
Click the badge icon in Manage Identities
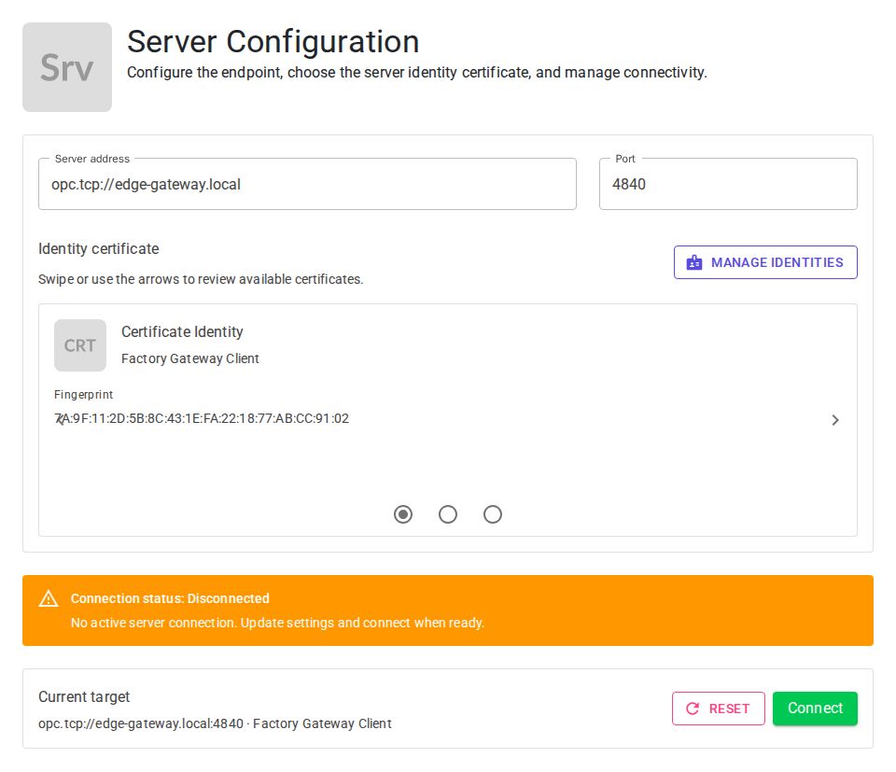(694, 262)
